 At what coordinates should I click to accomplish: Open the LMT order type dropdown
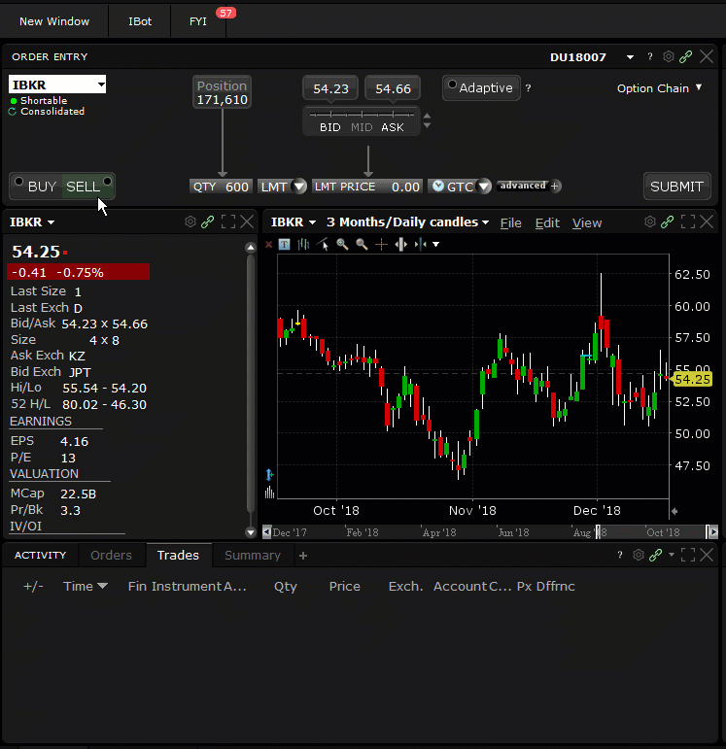282,187
